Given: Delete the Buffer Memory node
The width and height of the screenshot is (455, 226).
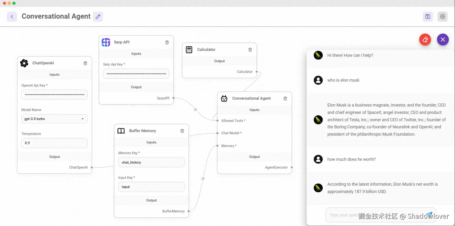Looking at the screenshot, I should tap(182, 131).
